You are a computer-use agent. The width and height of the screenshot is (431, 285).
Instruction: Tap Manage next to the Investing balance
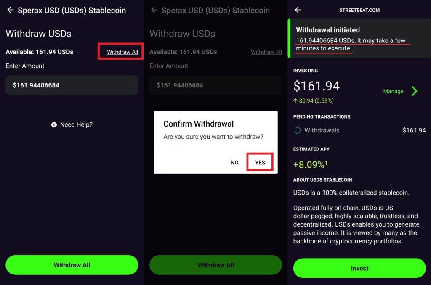point(394,91)
